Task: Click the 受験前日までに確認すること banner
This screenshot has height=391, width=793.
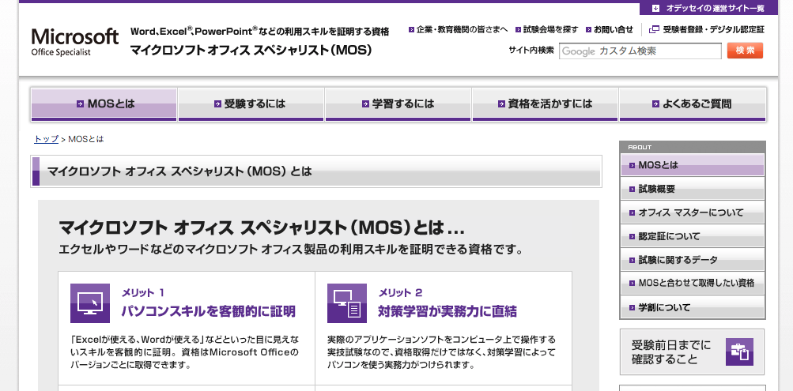Action: (693, 352)
